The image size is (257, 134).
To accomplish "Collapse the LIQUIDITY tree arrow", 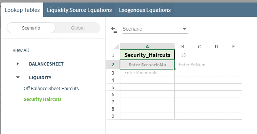I will point(18,77).
